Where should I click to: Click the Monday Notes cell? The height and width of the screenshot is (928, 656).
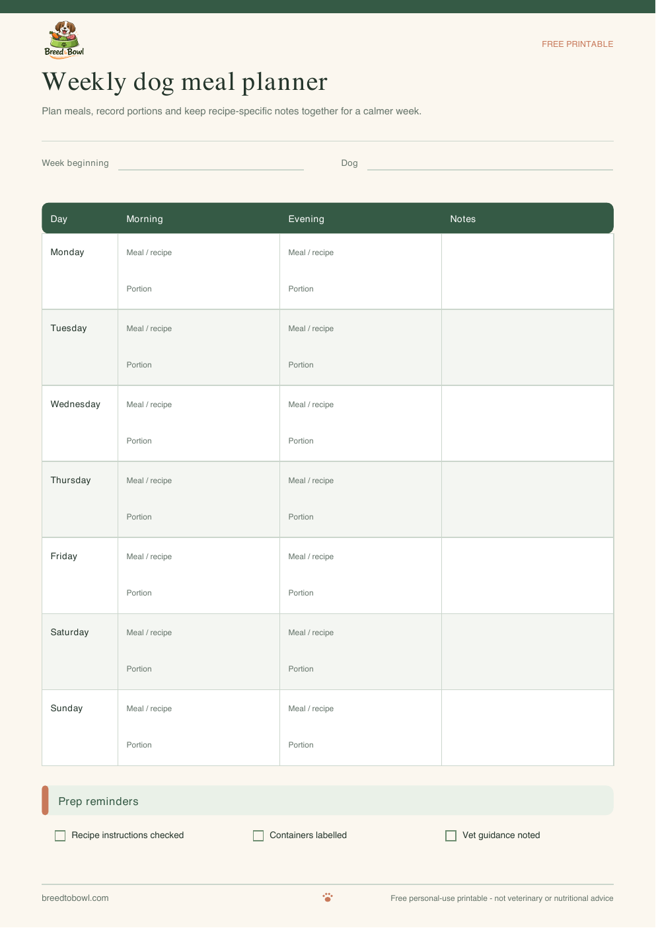coord(527,272)
